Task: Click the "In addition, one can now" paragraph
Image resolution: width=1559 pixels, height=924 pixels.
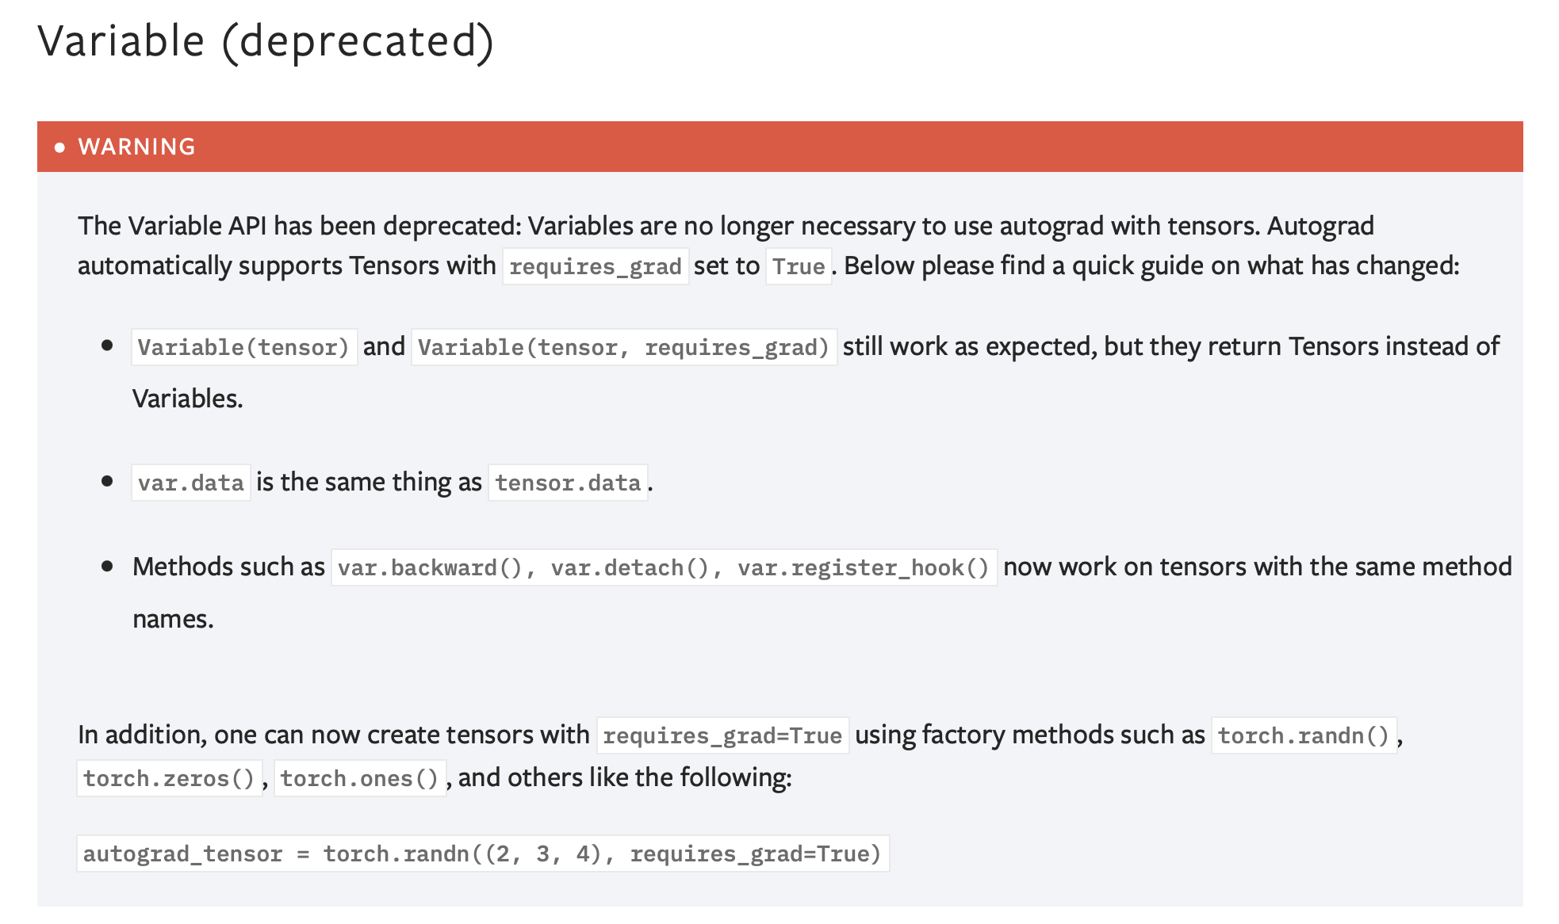Action: click(333, 735)
